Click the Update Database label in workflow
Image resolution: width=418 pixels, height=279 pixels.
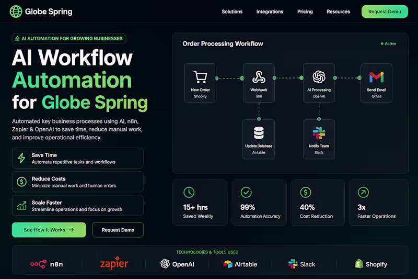(259, 146)
